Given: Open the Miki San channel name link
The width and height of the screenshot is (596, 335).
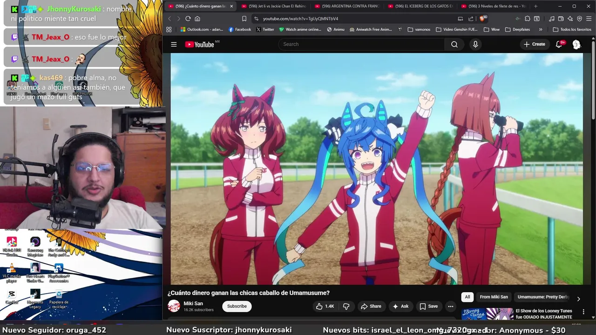Looking at the screenshot, I should [x=193, y=303].
